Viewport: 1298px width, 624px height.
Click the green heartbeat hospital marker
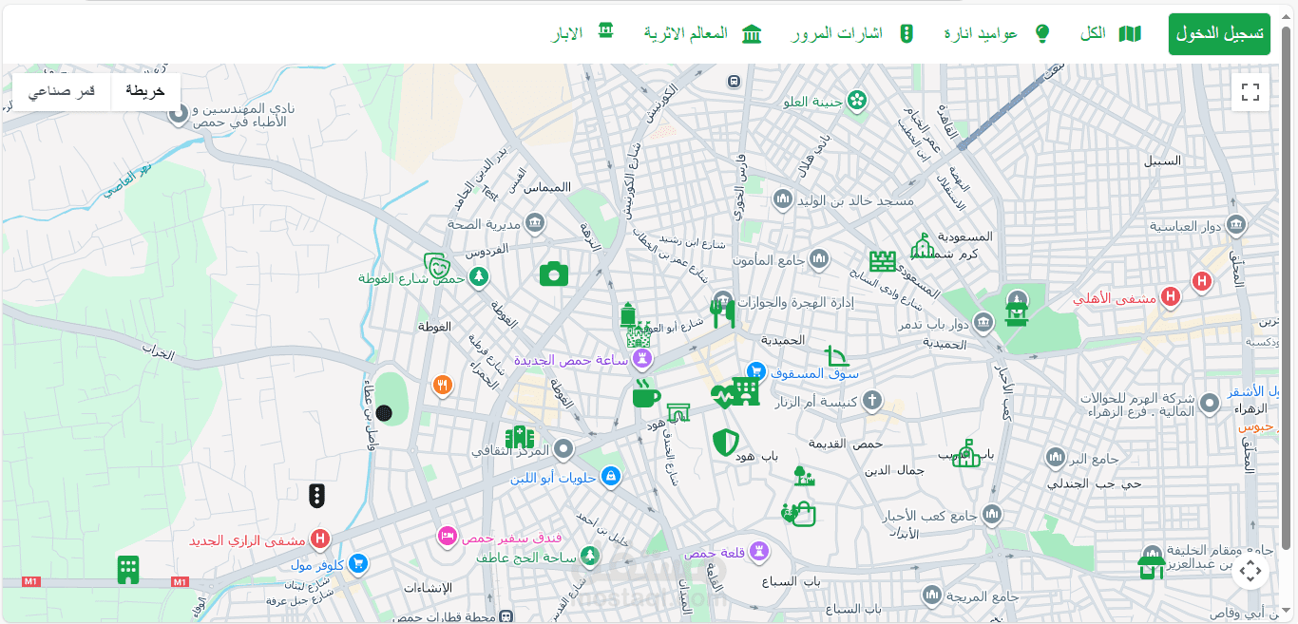click(x=723, y=396)
